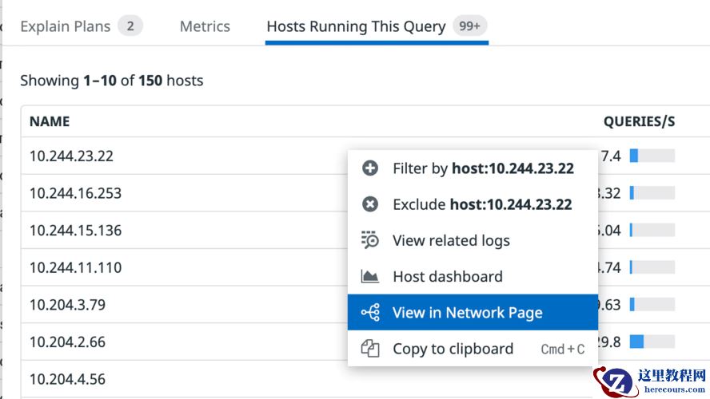Viewport: 710px width, 399px height.
Task: Click host 10.244.16.253 in the list
Action: pyautogui.click(x=75, y=193)
